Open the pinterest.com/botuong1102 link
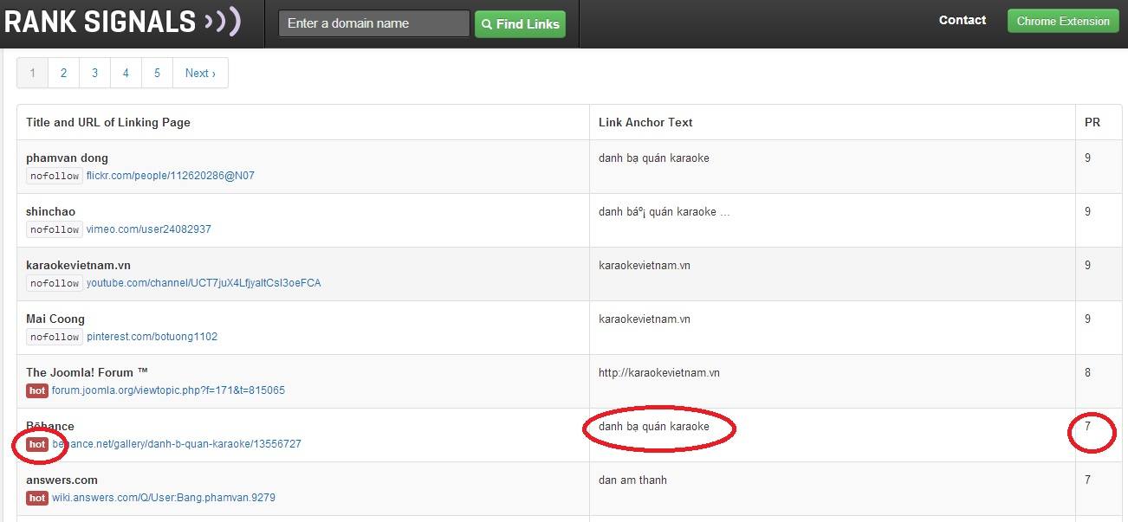 [152, 337]
